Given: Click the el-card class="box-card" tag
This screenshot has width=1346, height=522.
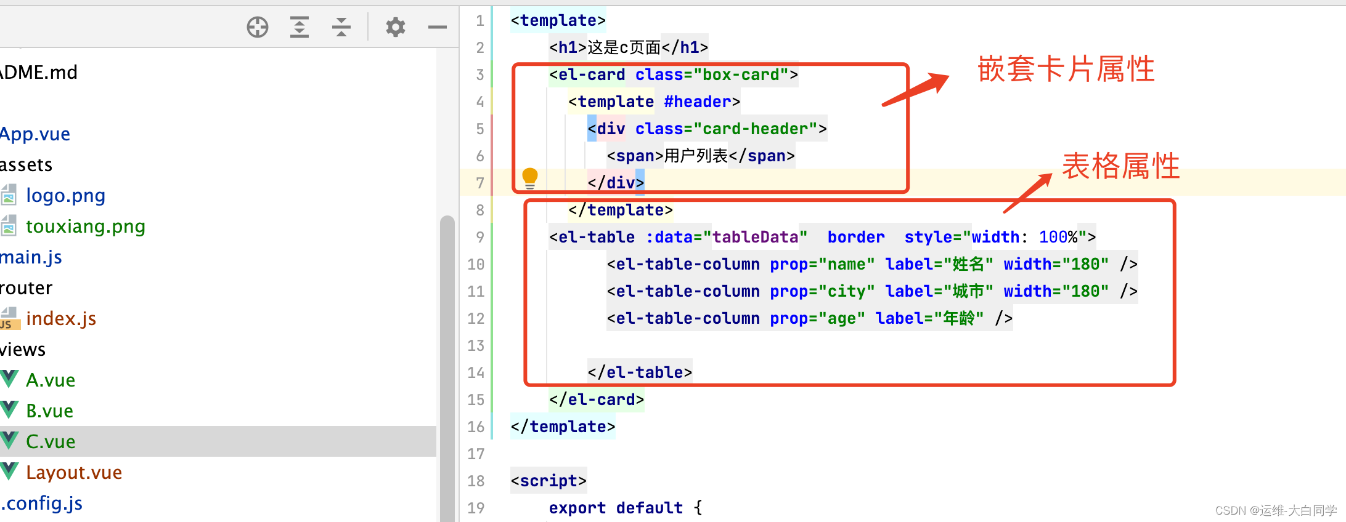Looking at the screenshot, I should click(x=674, y=74).
